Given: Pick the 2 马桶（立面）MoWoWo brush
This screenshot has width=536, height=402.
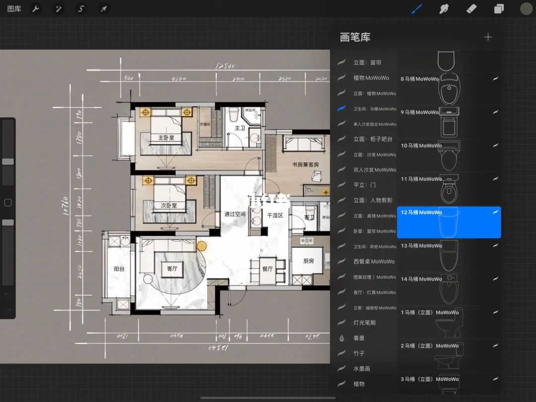Looking at the screenshot, I should 449,355.
